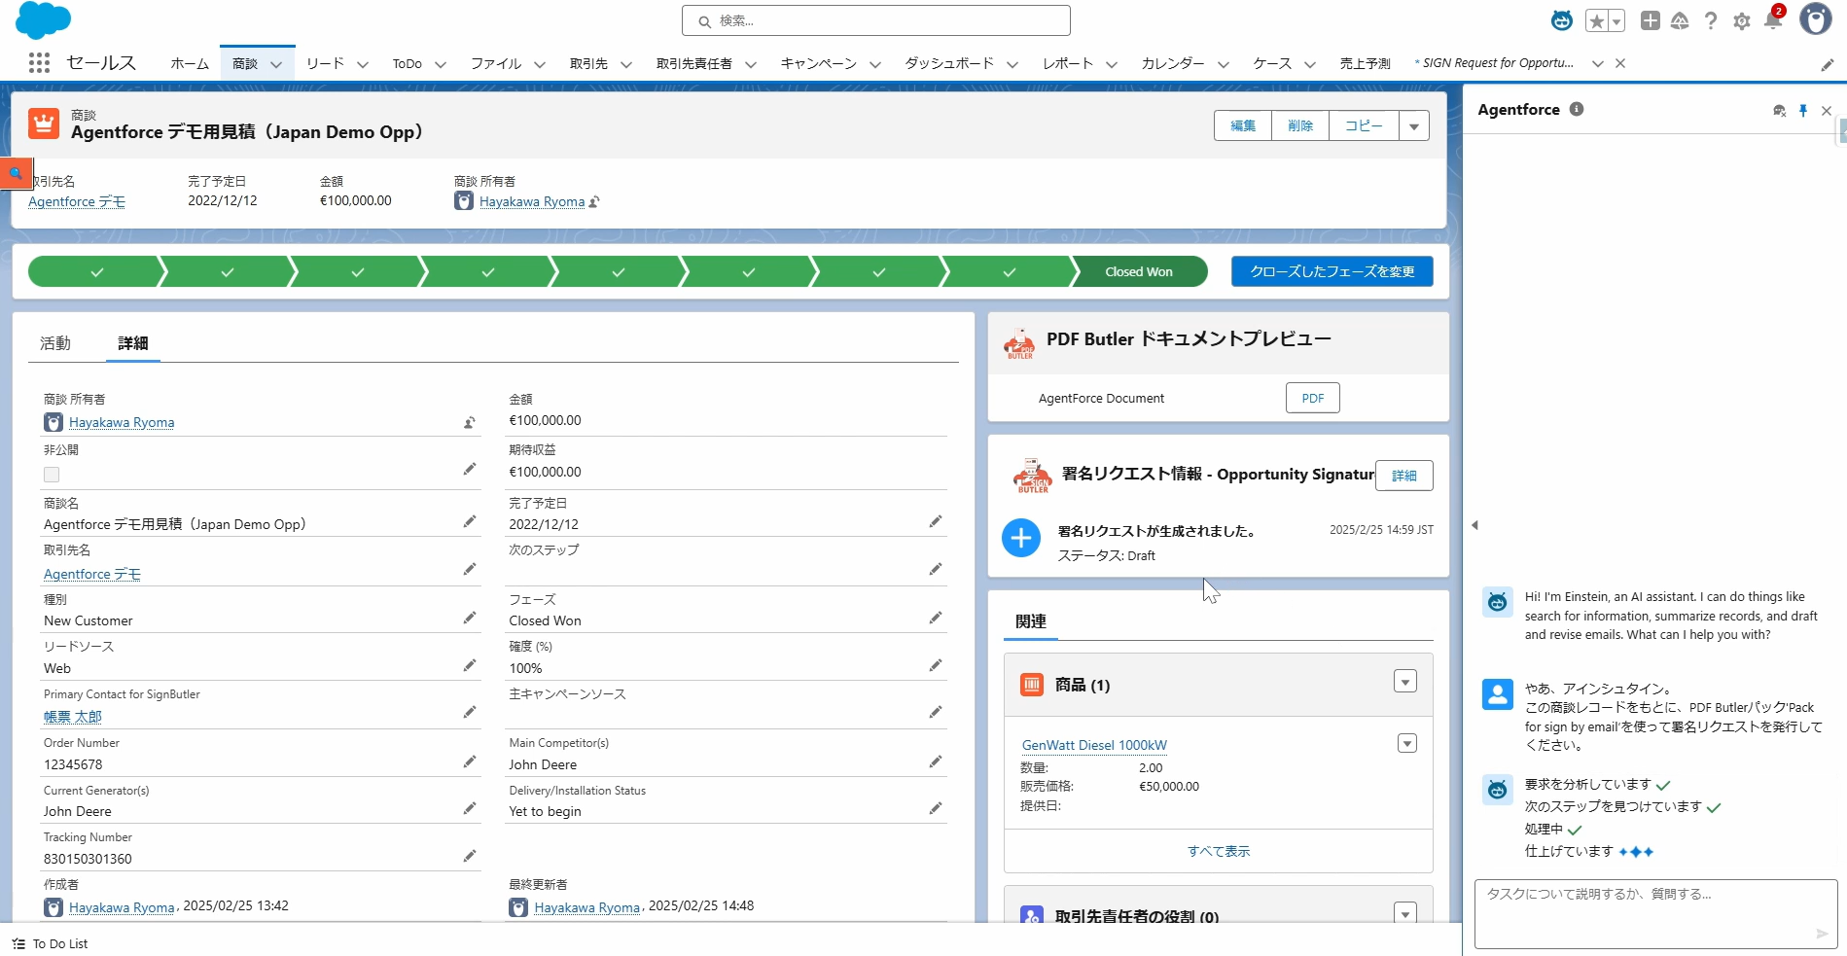Click the Salesforce cloud logo
This screenshot has height=956, width=1847.
coord(44,20)
